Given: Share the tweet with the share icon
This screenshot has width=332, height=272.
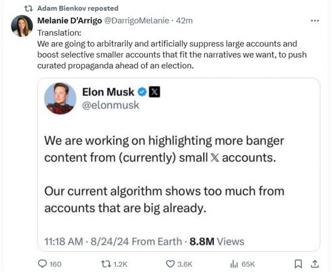Looking at the screenshot, I should click(x=315, y=264).
